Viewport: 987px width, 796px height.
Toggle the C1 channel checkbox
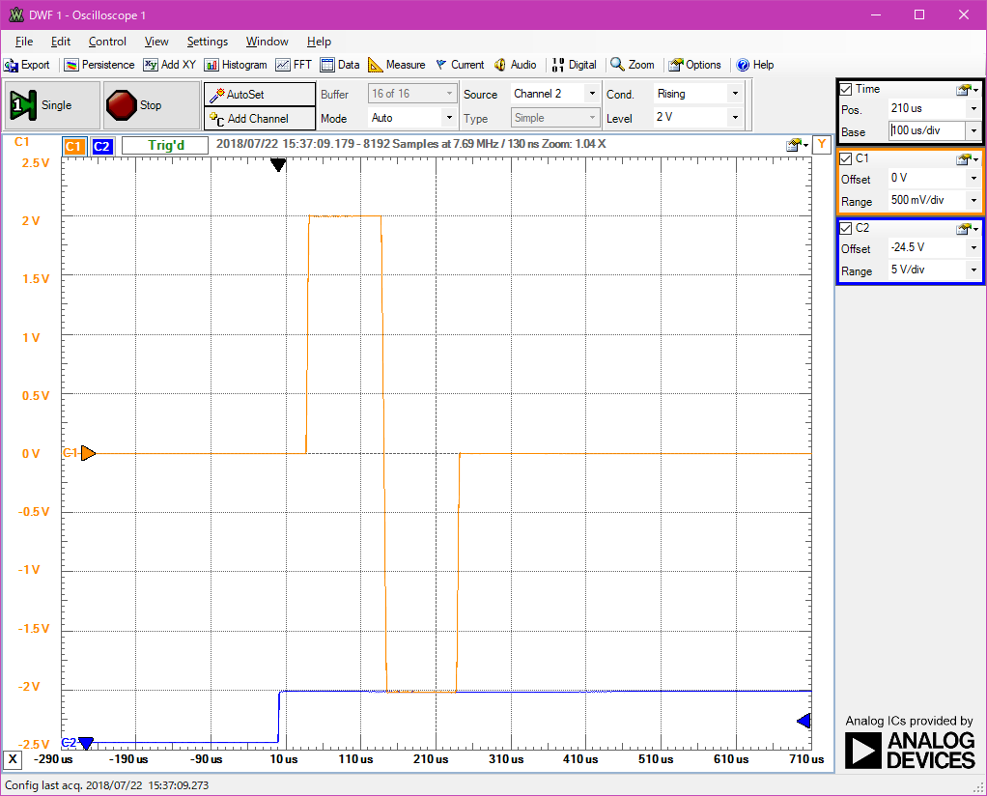click(x=846, y=158)
